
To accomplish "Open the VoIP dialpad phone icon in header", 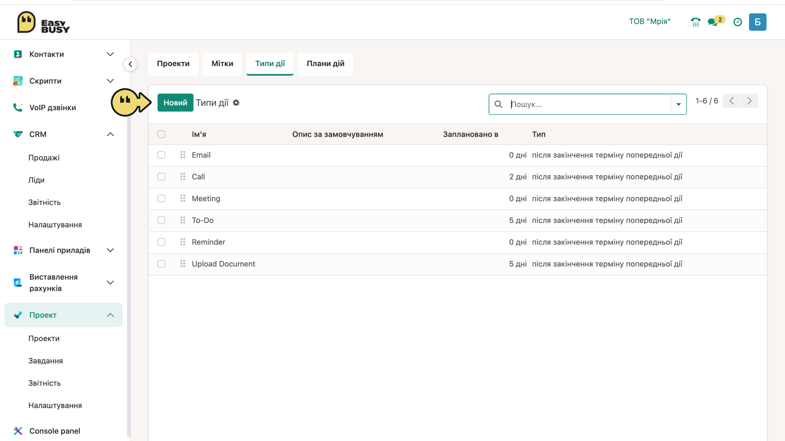I will pyautogui.click(x=695, y=22).
